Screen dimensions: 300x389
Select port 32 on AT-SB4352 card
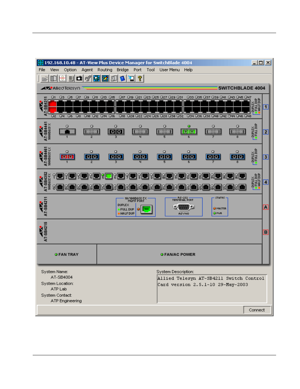[x=242, y=187]
